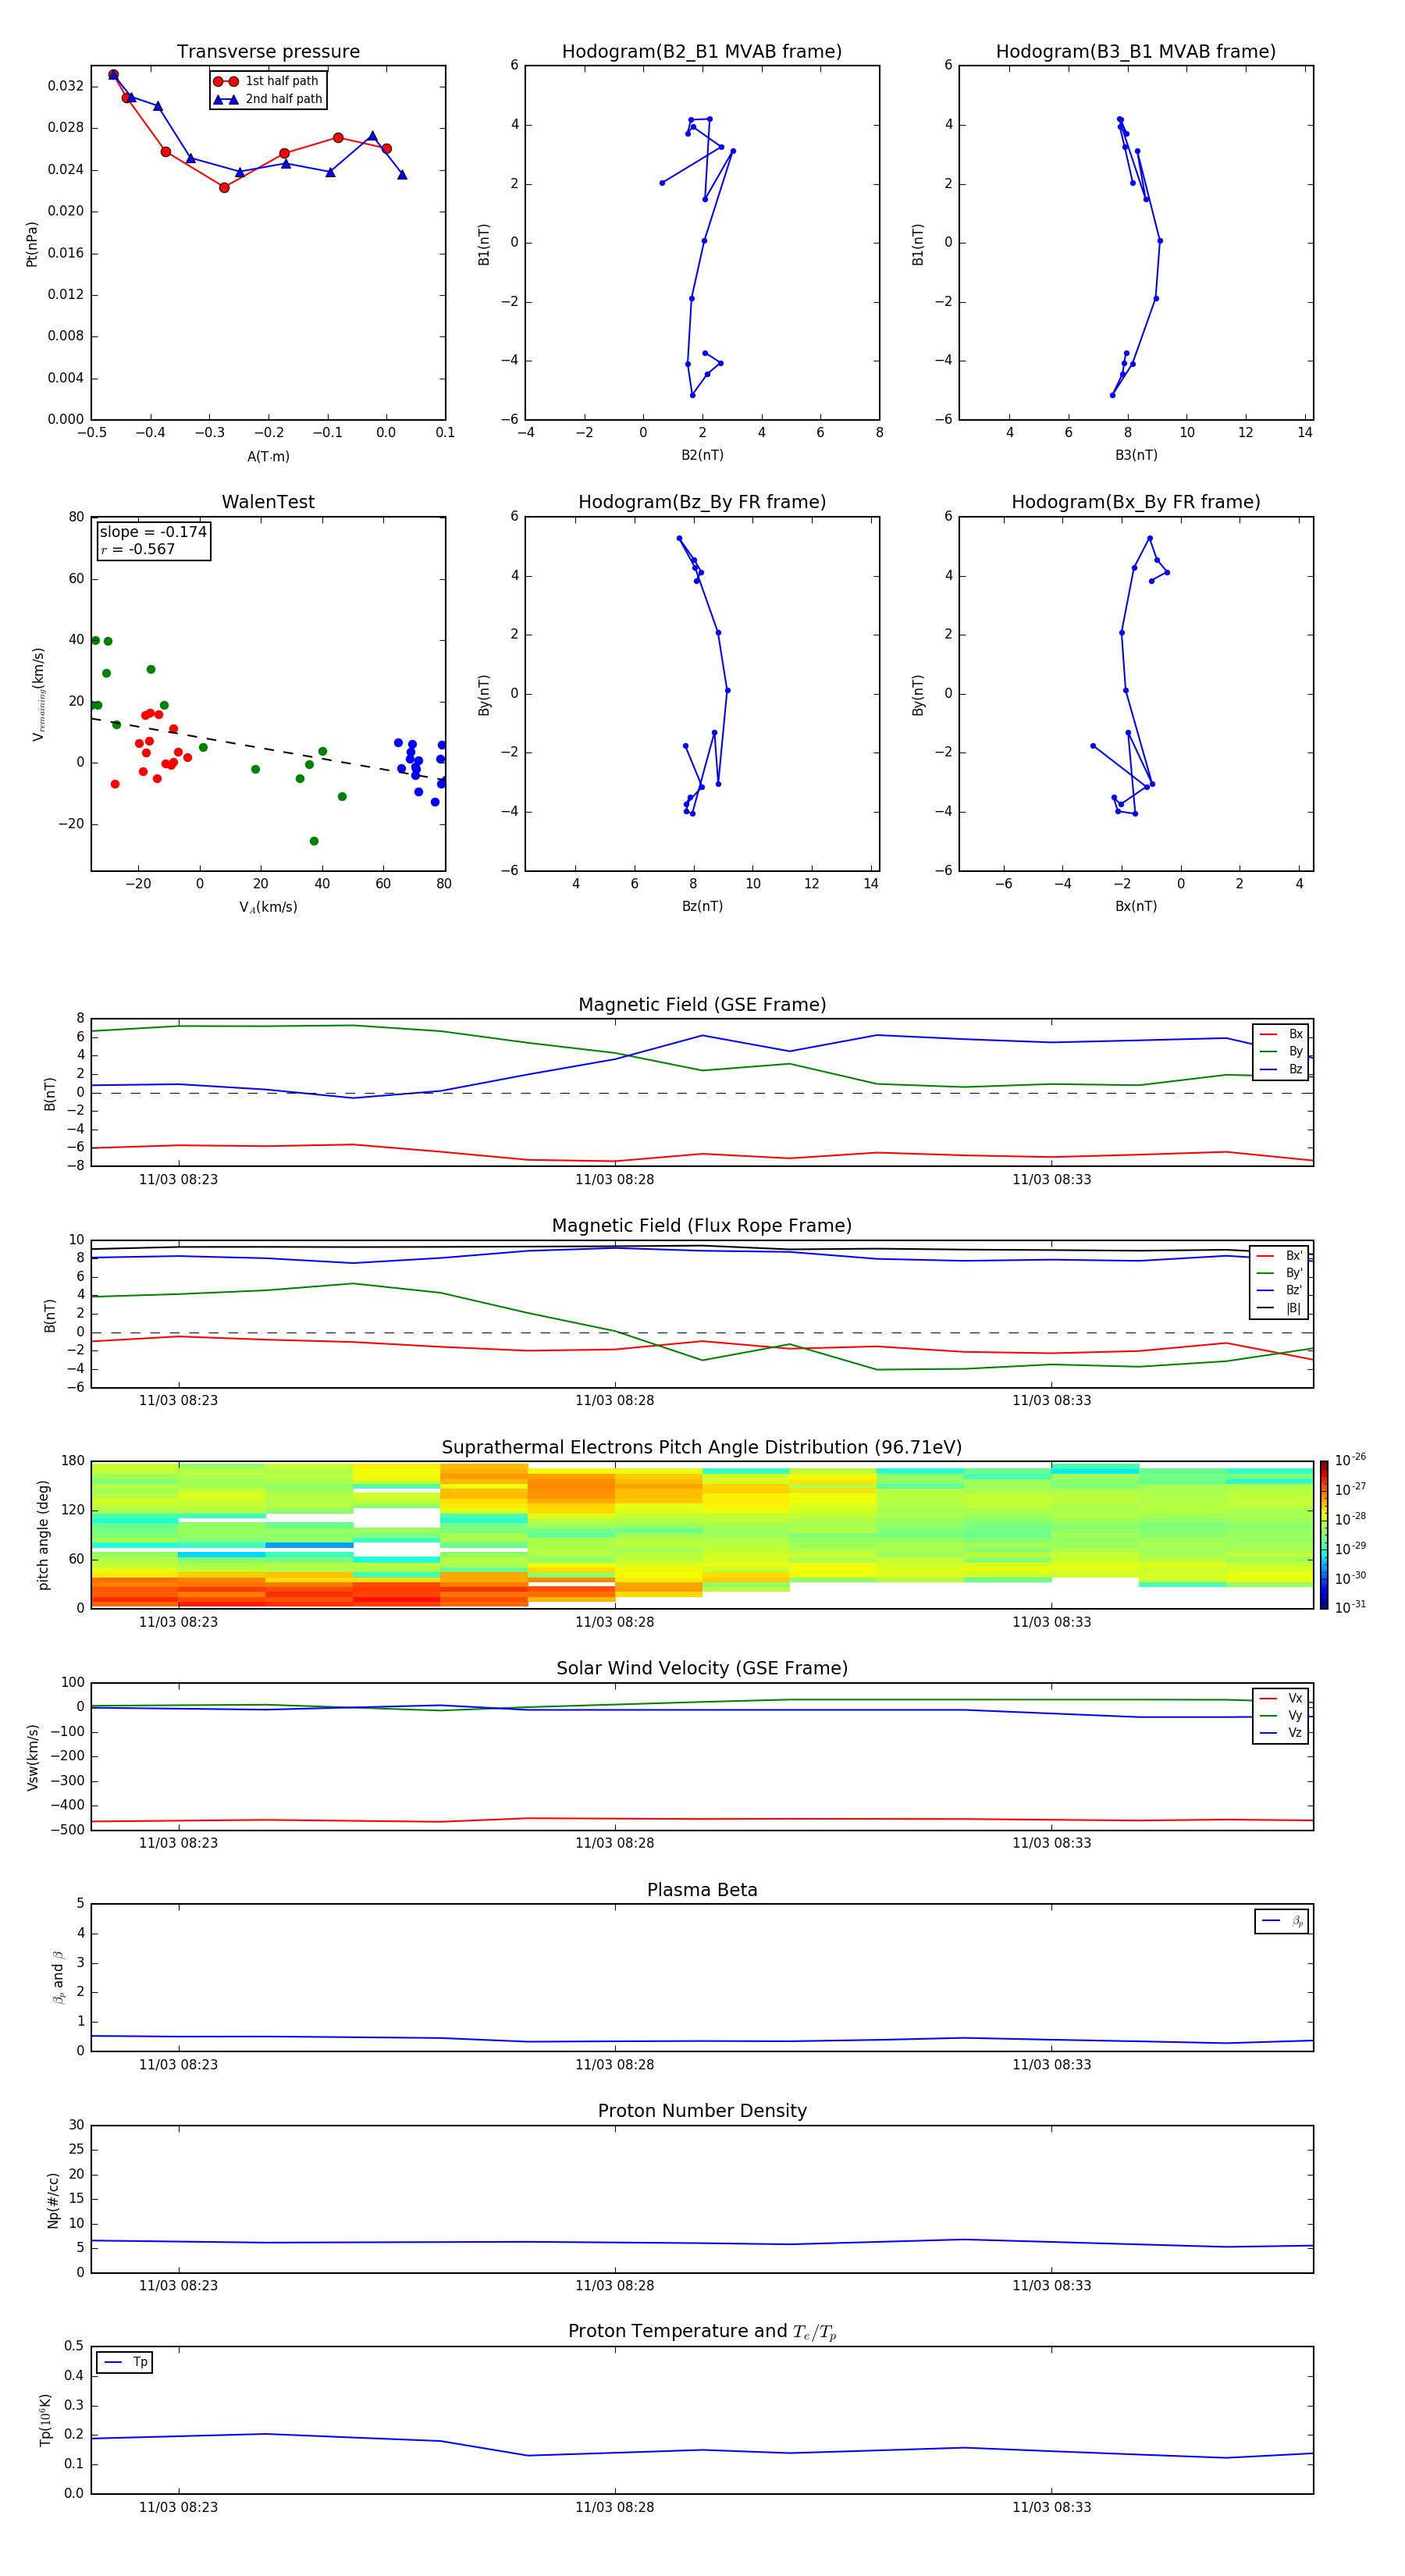Click the pitch angle spectrogram heatmap
The height and width of the screenshot is (2576, 1405).
tap(702, 1535)
